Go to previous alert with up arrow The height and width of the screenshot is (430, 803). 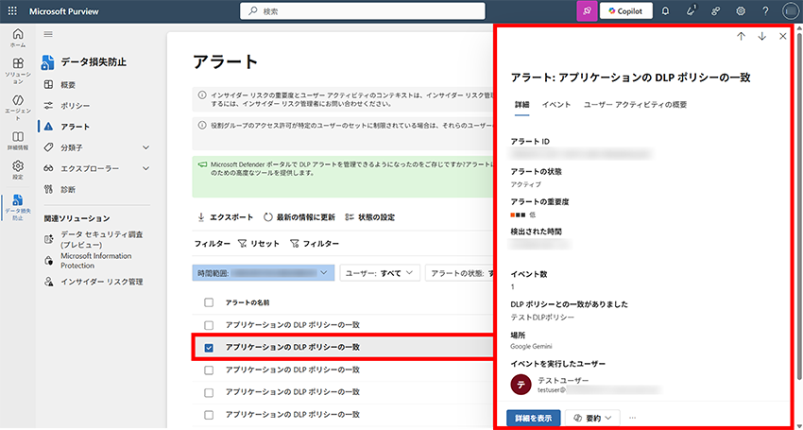(x=741, y=36)
